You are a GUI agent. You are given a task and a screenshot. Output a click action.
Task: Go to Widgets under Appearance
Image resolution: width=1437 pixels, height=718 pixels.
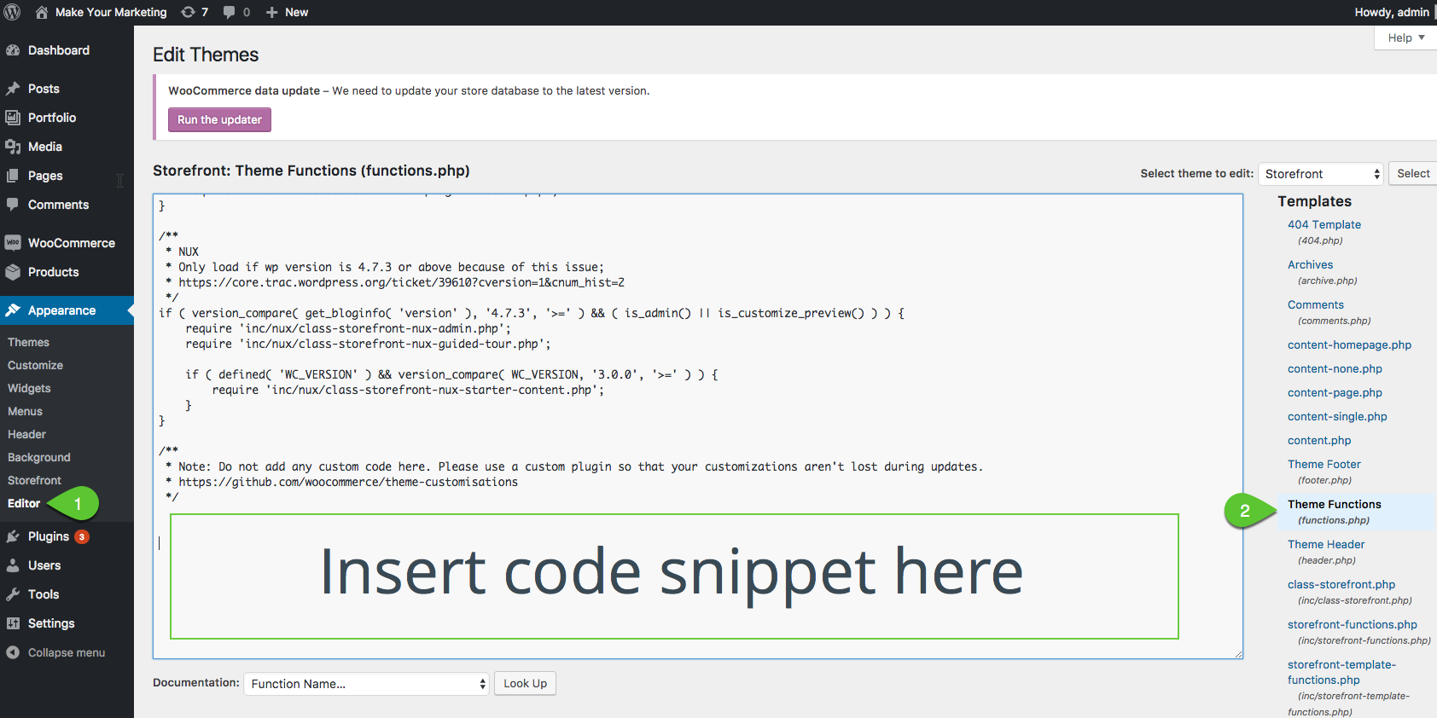pos(29,388)
